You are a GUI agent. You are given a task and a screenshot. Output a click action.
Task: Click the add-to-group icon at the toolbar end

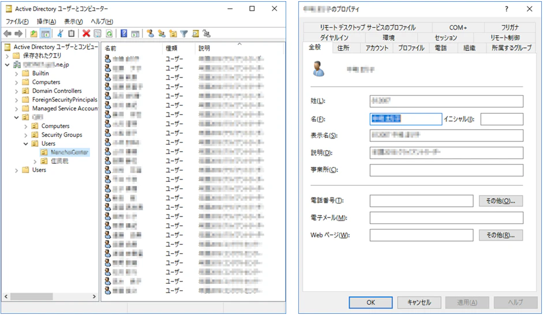pyautogui.click(x=207, y=33)
